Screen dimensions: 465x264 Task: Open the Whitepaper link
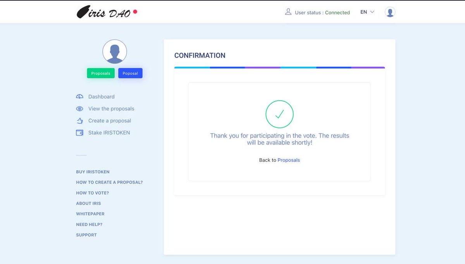pyautogui.click(x=90, y=214)
